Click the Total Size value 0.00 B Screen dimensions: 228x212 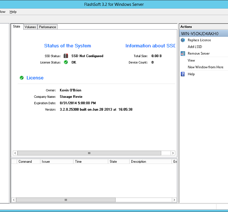(157, 56)
